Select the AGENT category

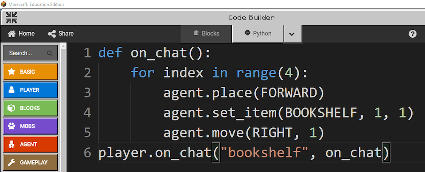(30, 144)
